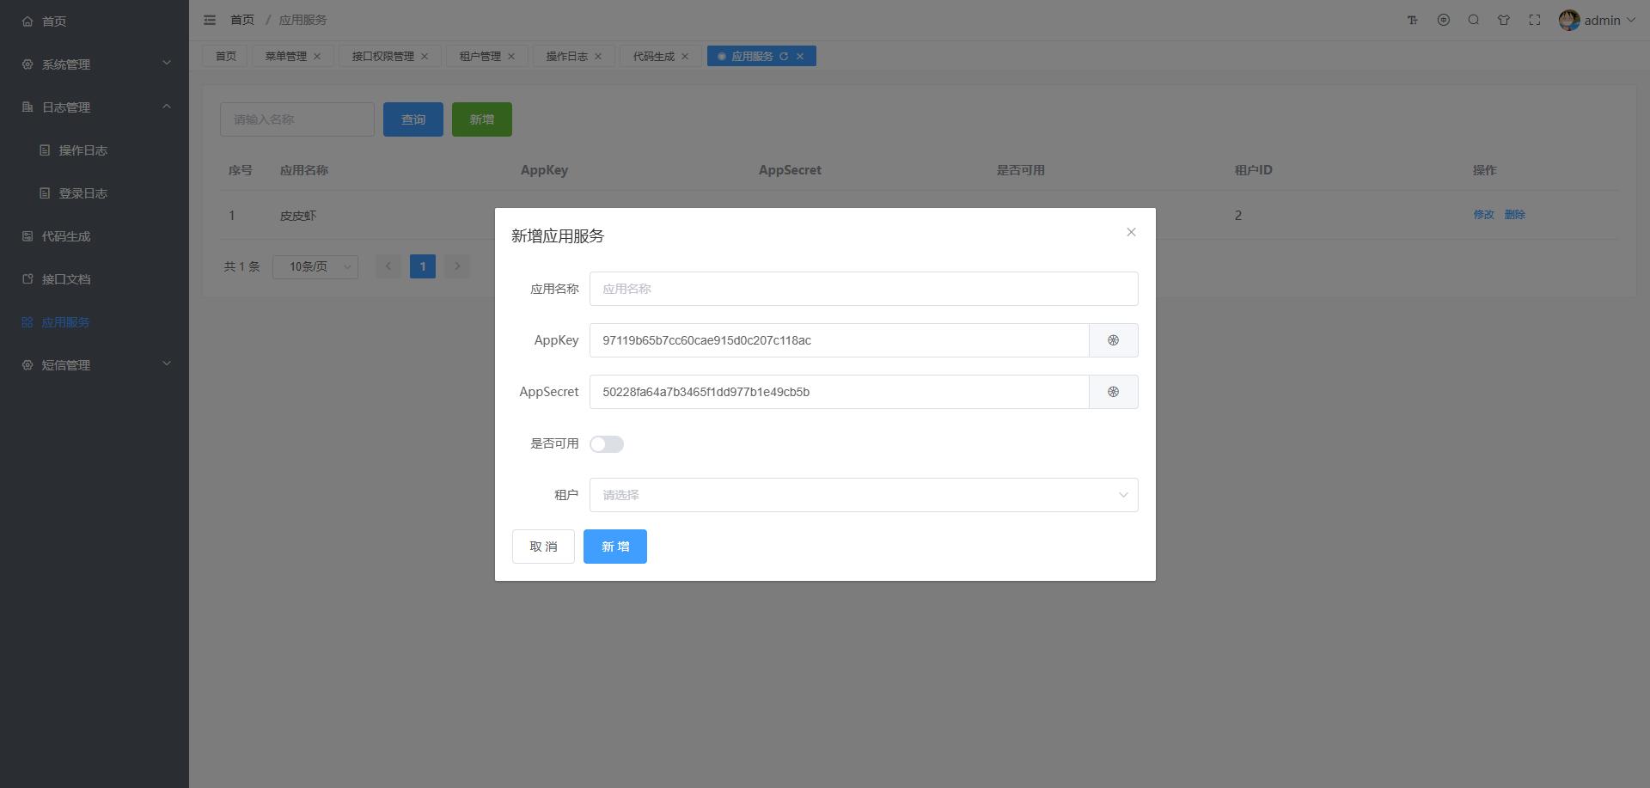Click the 接口文档 sidebar icon
Screen dimensions: 1650x788
point(27,279)
